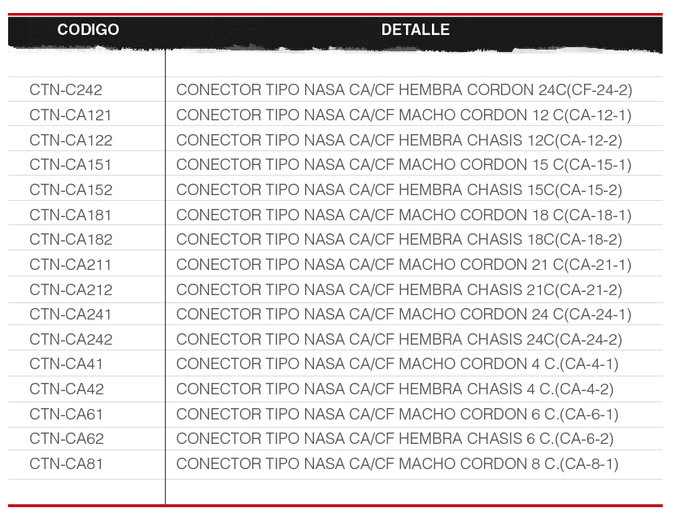676x513 pixels.
Task: Select code CTN-CA121
Action: 71,115
